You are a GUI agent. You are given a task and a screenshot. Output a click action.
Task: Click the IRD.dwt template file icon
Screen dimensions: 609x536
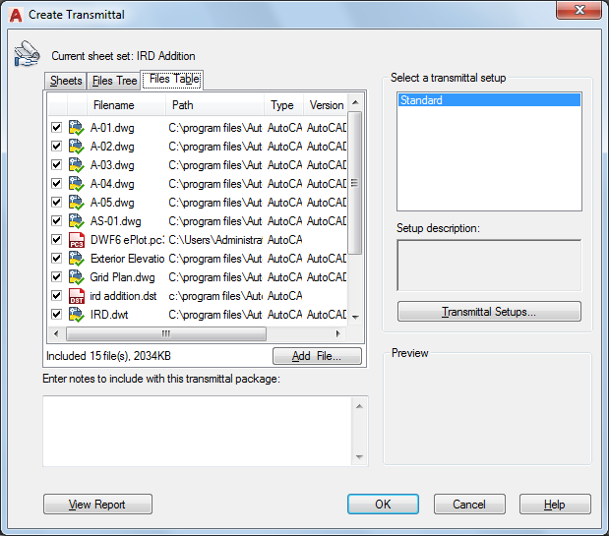pos(76,315)
